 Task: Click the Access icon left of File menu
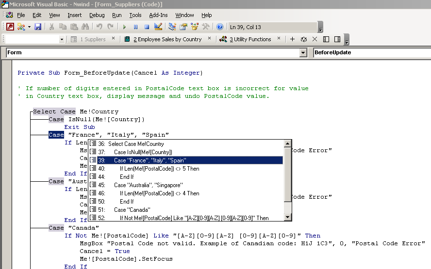[x=9, y=15]
